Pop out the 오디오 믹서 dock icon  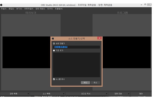pyautogui.click(x=106, y=94)
